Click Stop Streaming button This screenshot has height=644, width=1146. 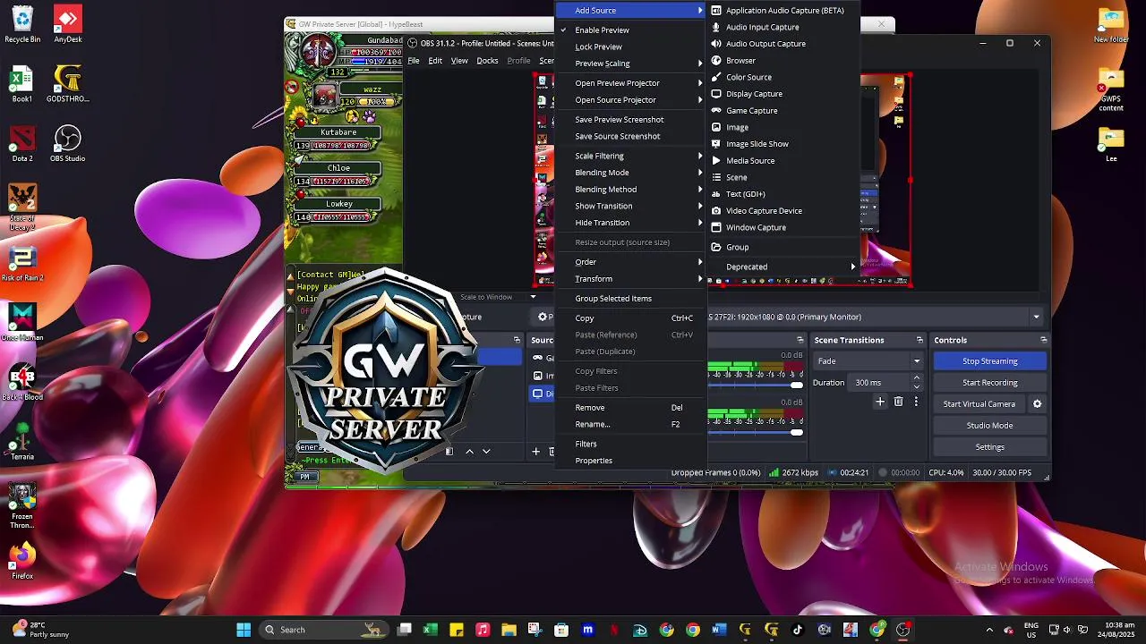point(989,361)
